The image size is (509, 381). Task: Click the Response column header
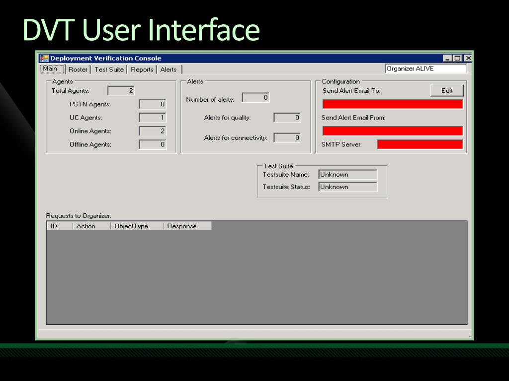click(x=187, y=226)
